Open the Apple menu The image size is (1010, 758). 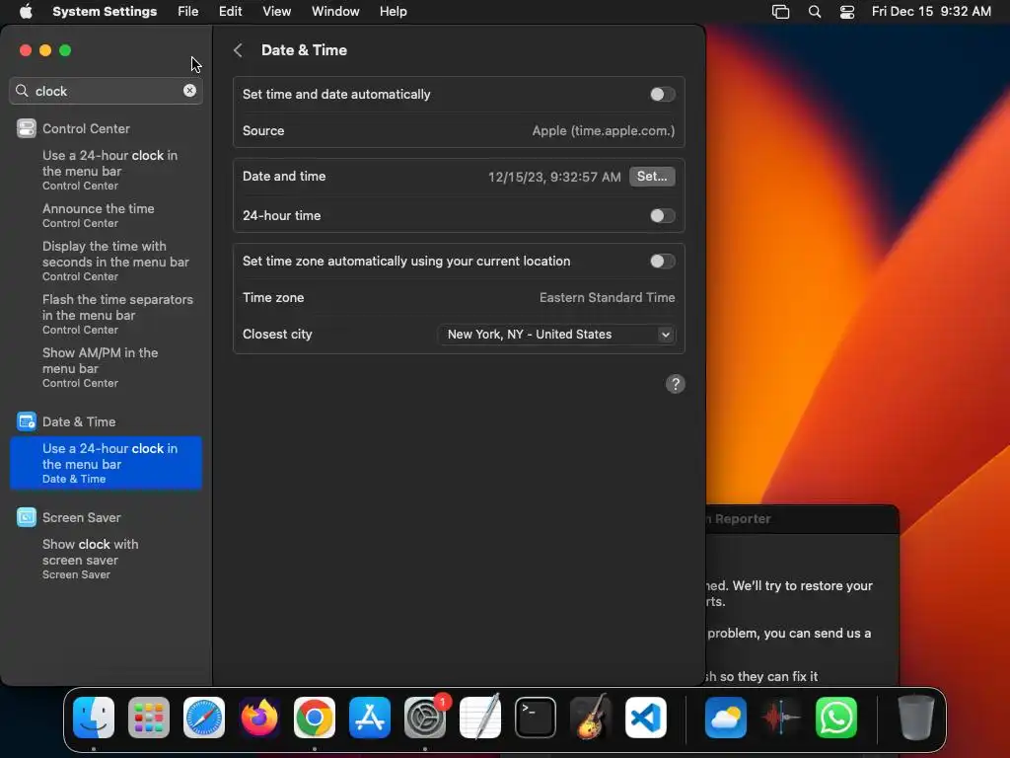[x=26, y=12]
